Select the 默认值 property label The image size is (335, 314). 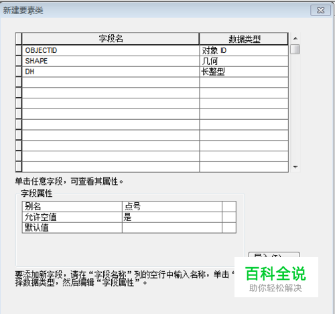click(x=72, y=228)
